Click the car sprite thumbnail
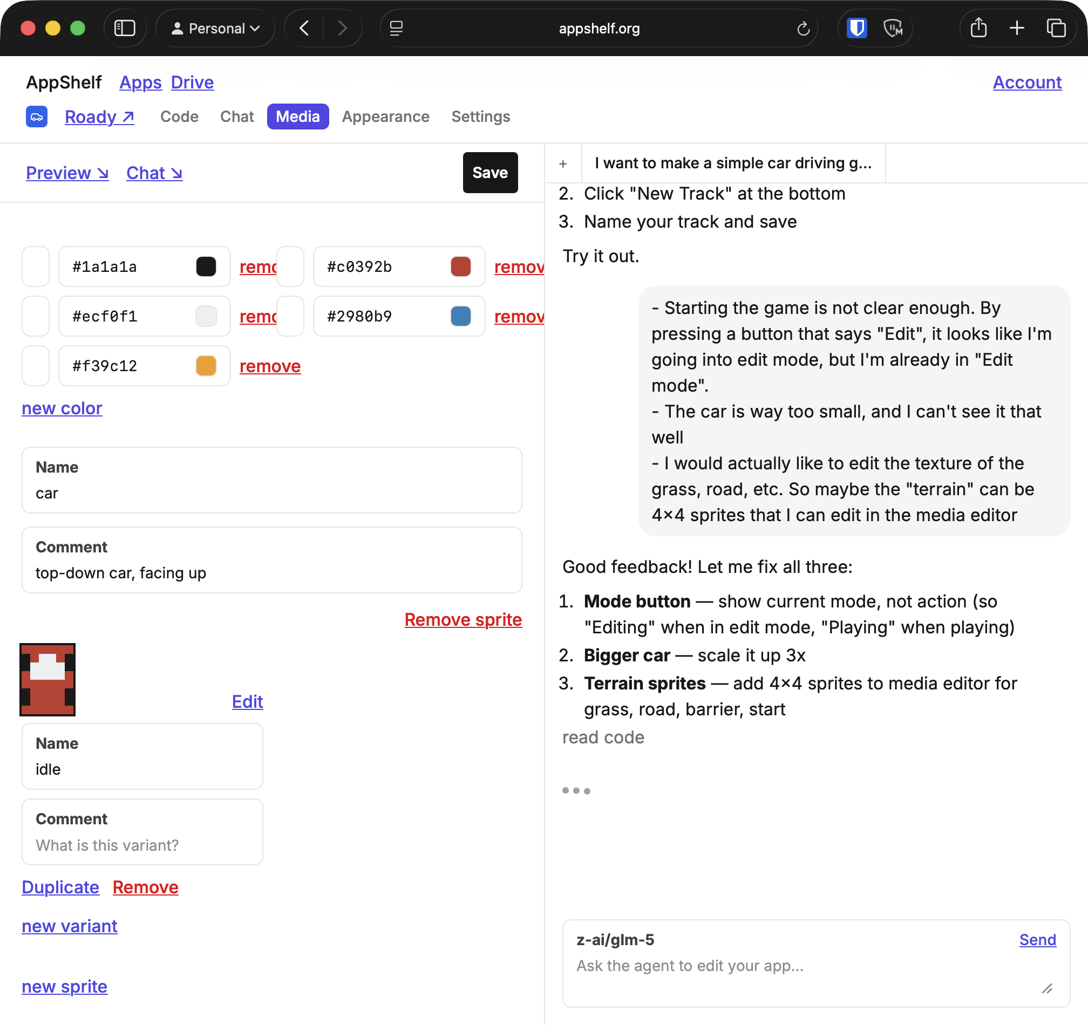Viewport: 1088px width, 1025px height. pyautogui.click(x=47, y=680)
